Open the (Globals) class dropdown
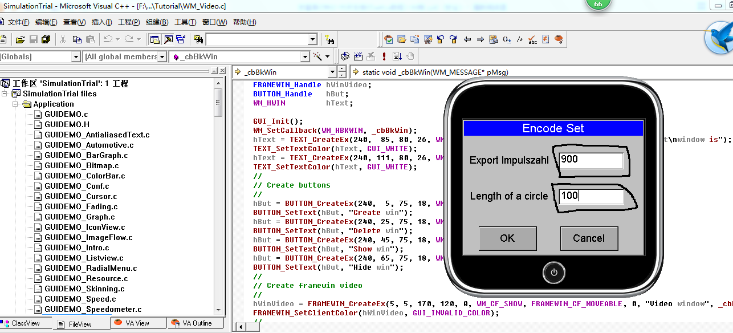Viewport: 733px width, 333px height. (76, 57)
